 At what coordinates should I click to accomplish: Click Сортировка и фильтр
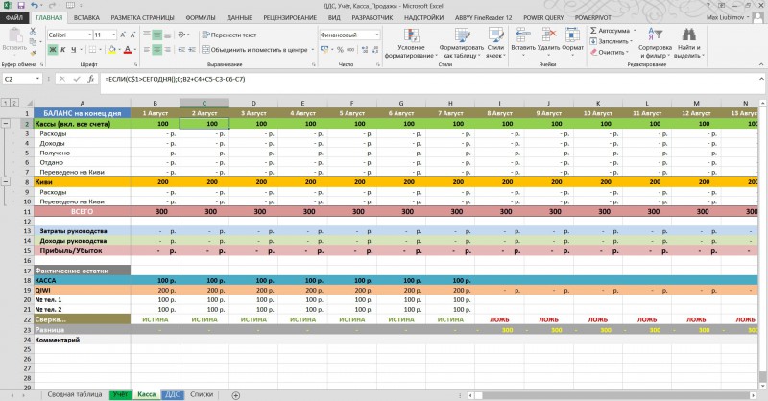coord(655,43)
